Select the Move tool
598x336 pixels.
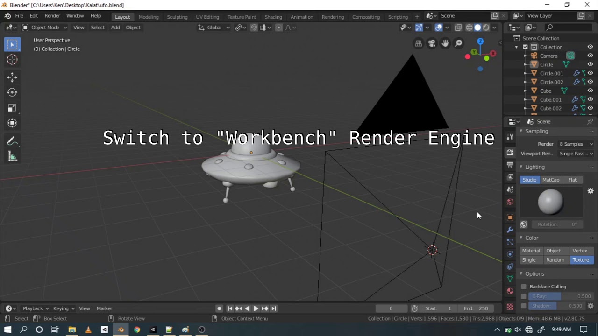click(x=12, y=77)
